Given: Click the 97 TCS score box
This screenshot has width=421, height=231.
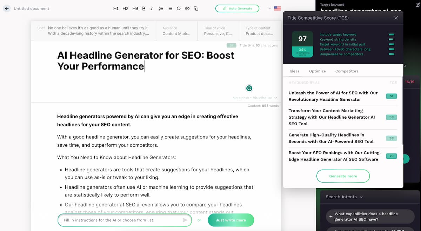Looking at the screenshot, I should pos(302,39).
